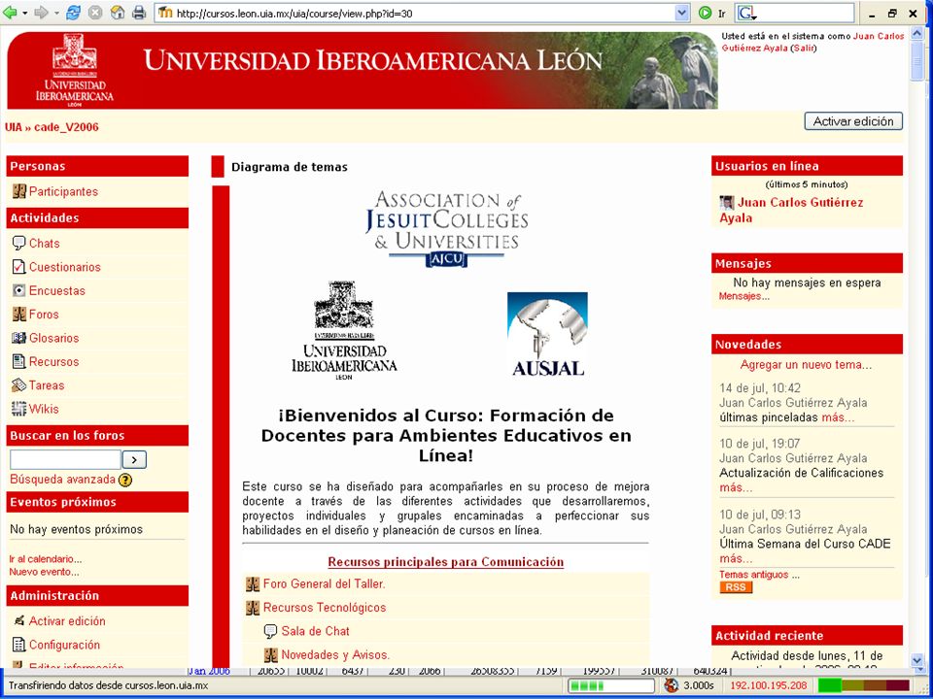Click the Tareas icon

pos(19,385)
